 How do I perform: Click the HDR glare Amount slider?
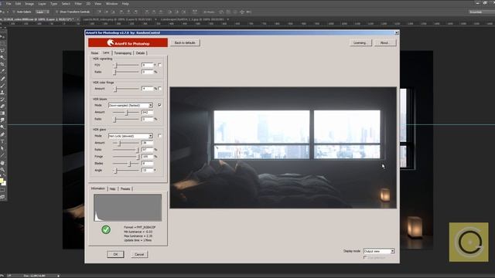point(126,143)
